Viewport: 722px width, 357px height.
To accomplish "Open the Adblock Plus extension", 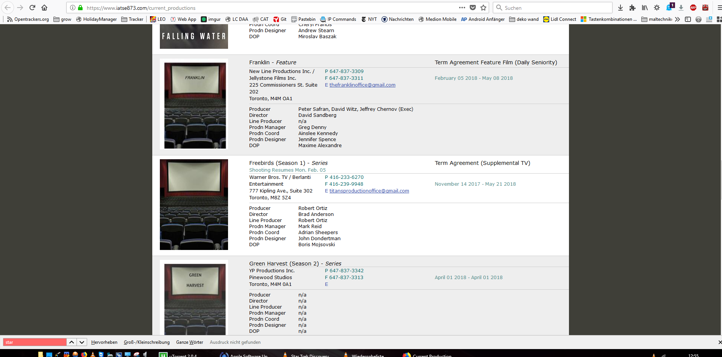I will (x=693, y=8).
